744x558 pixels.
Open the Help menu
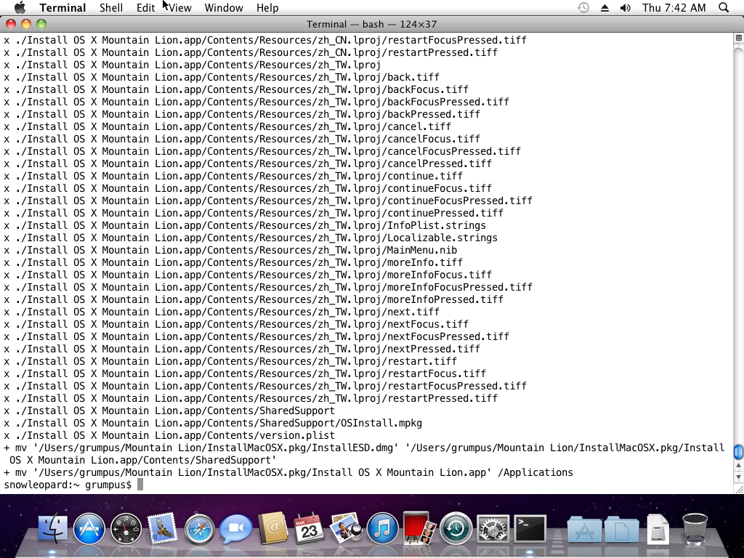click(x=267, y=7)
